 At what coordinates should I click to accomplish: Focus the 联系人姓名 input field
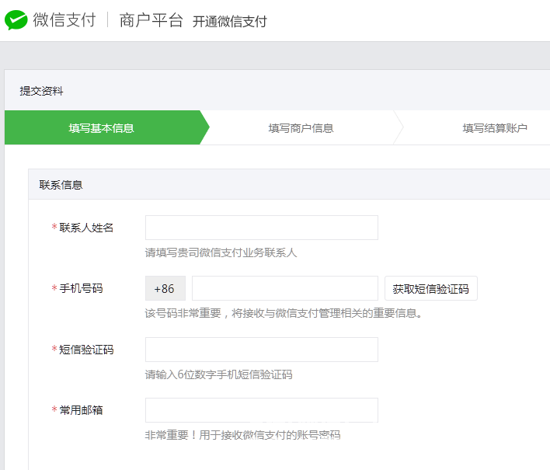pyautogui.click(x=261, y=228)
